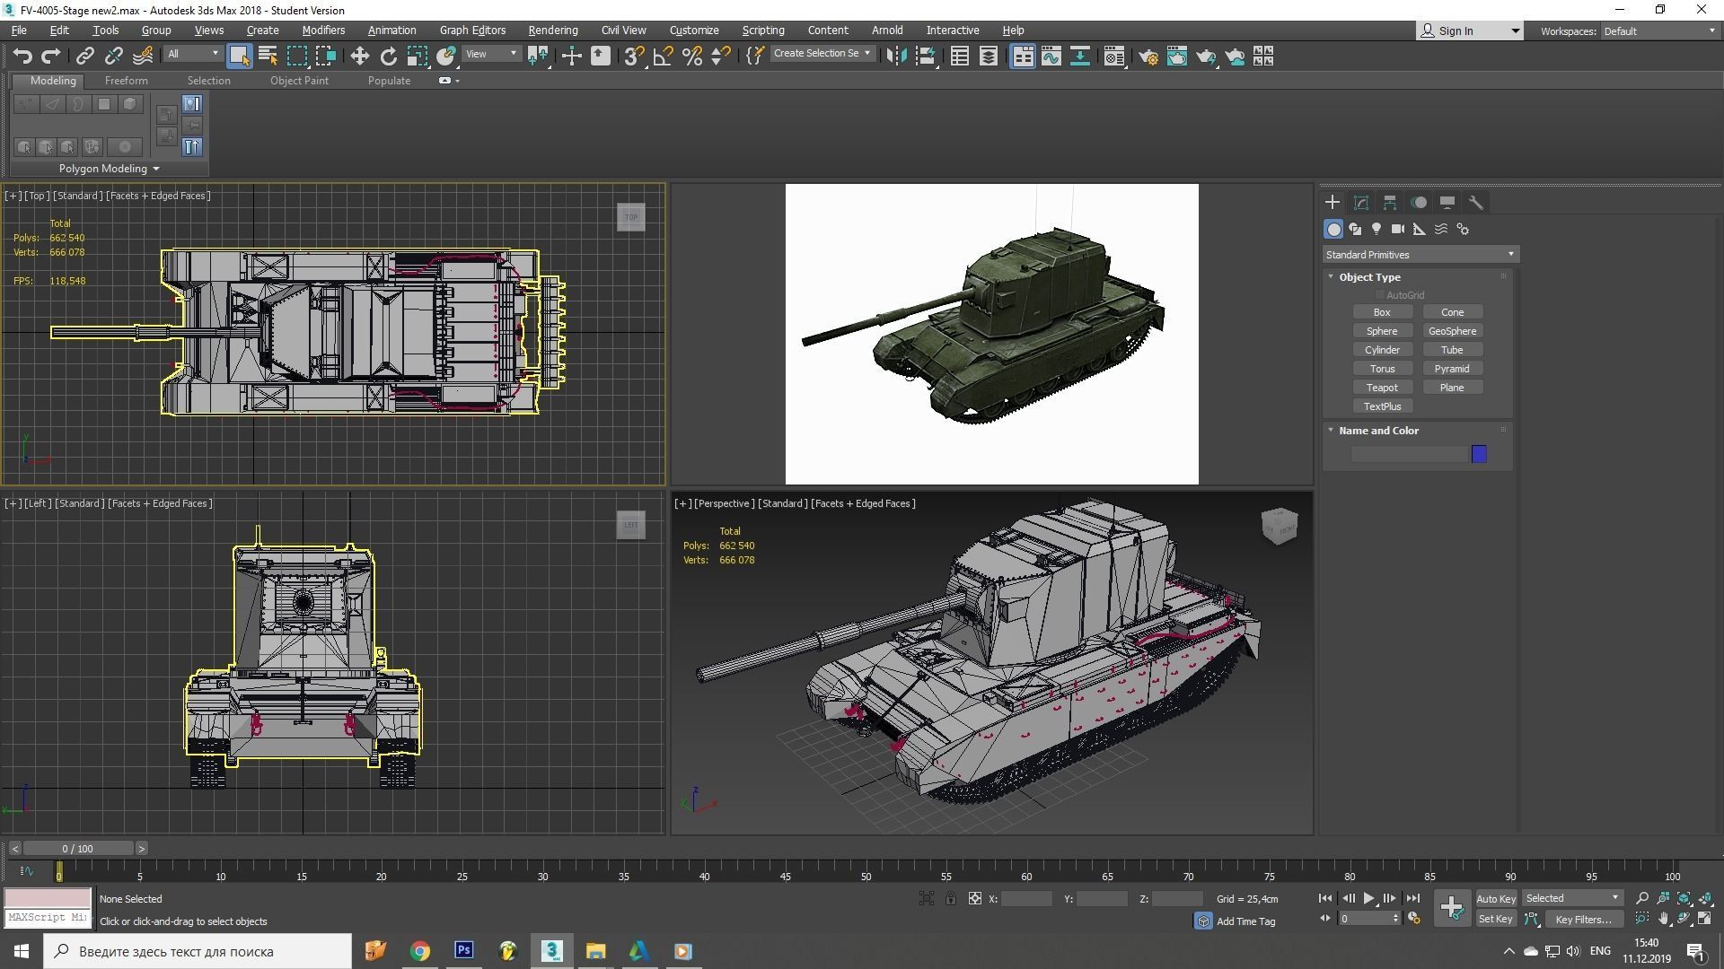Open the Selected key mode dropdown
1724x969 pixels.
(1571, 898)
